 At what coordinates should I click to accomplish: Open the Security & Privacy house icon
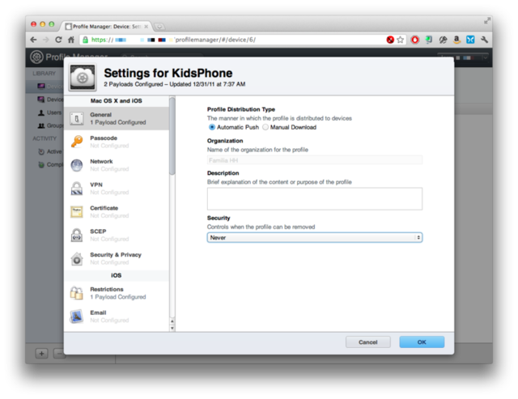click(77, 259)
